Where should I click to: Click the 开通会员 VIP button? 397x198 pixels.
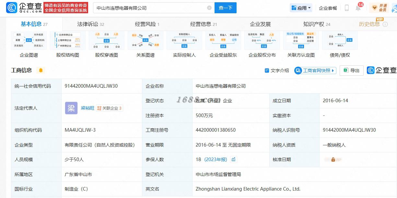[x=379, y=8]
